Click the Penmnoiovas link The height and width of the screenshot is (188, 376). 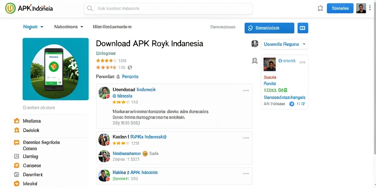coord(223,27)
